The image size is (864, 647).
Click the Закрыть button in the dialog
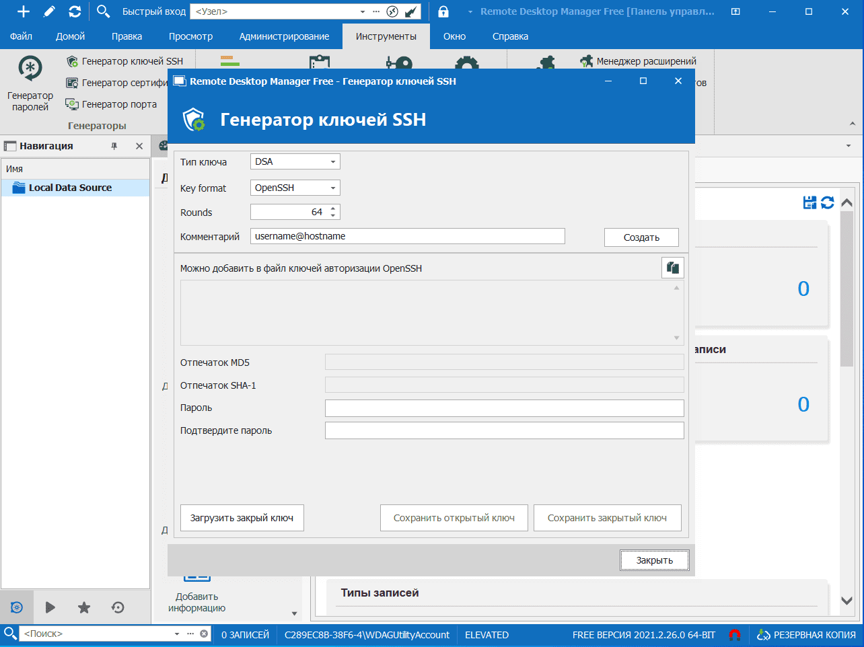click(655, 560)
